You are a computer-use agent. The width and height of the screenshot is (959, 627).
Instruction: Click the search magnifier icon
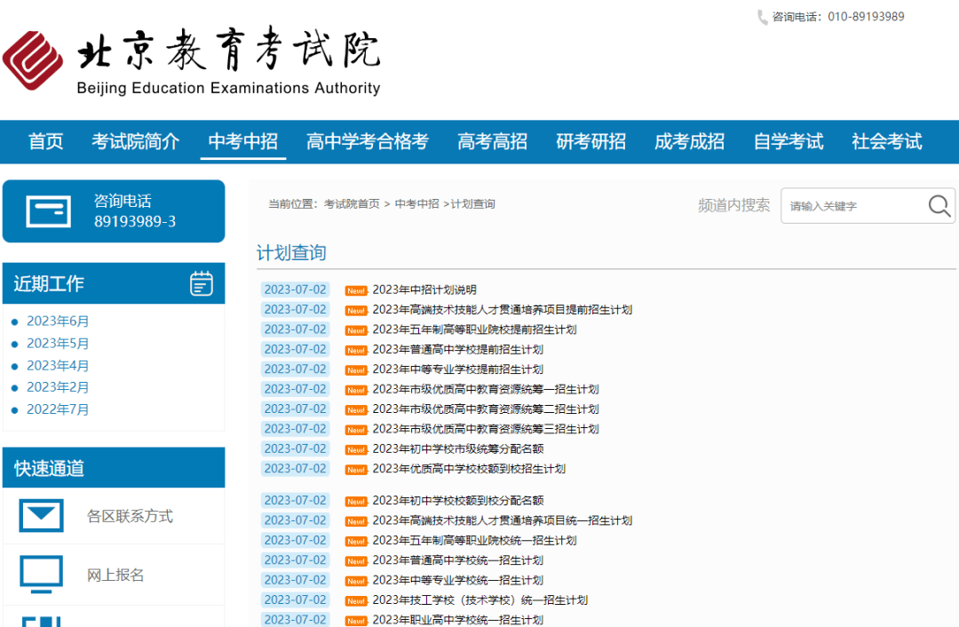pyautogui.click(x=939, y=205)
